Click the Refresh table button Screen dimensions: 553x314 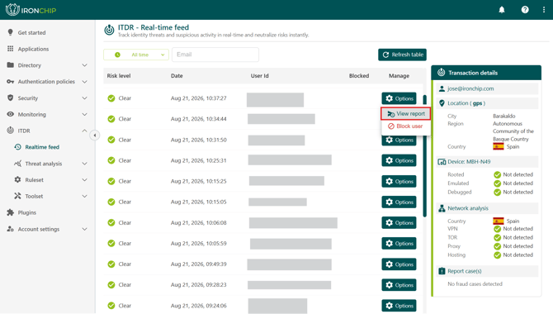pyautogui.click(x=403, y=55)
